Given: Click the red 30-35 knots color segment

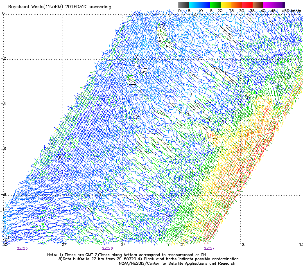Looking at the screenshot, I should [x=247, y=5].
